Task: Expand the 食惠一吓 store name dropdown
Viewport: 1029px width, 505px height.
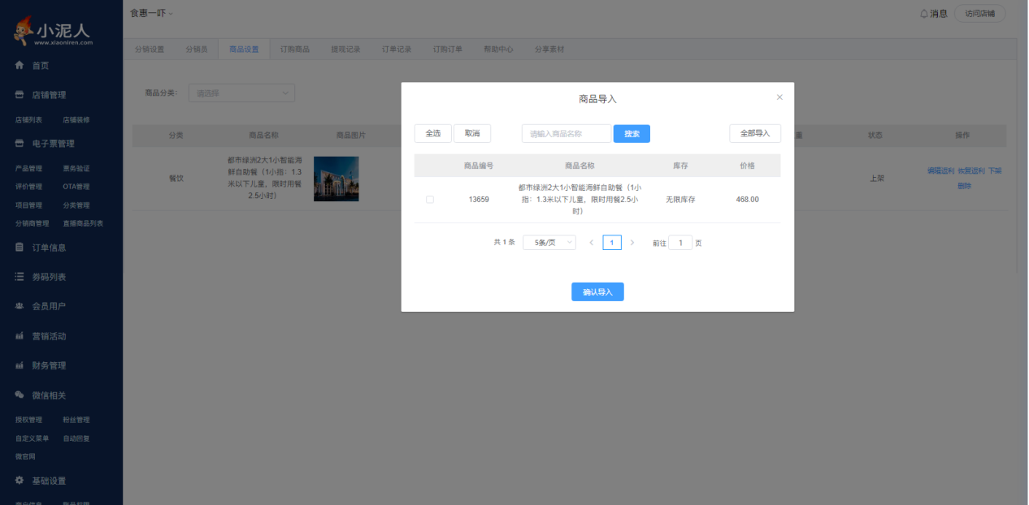Action: 151,13
